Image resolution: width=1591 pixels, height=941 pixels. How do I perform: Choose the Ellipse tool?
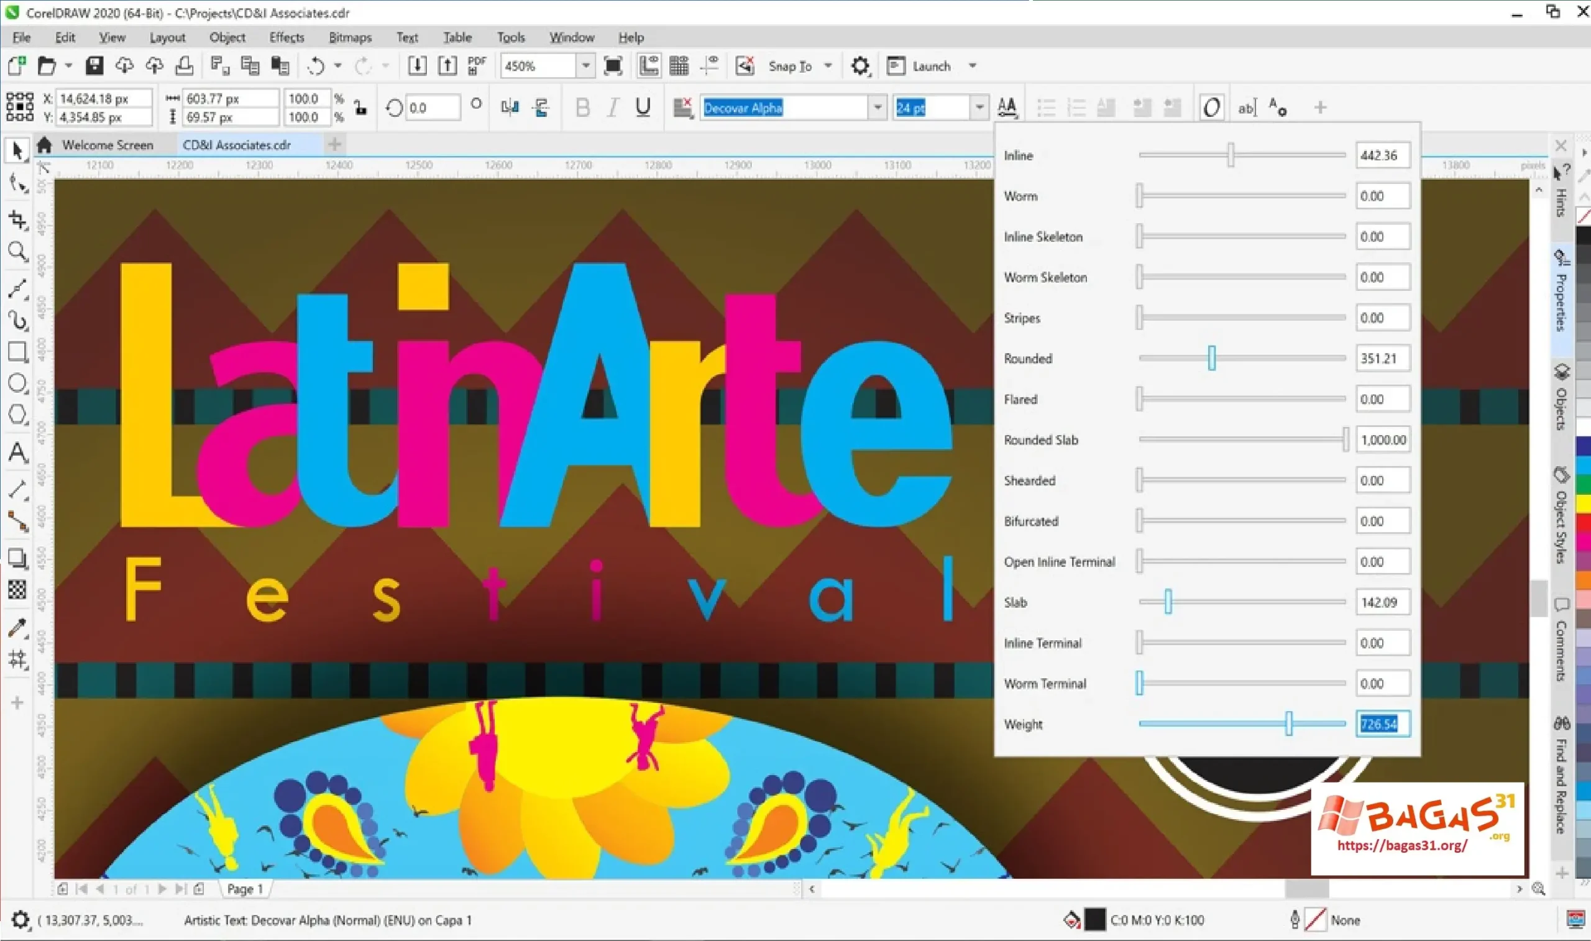click(18, 383)
